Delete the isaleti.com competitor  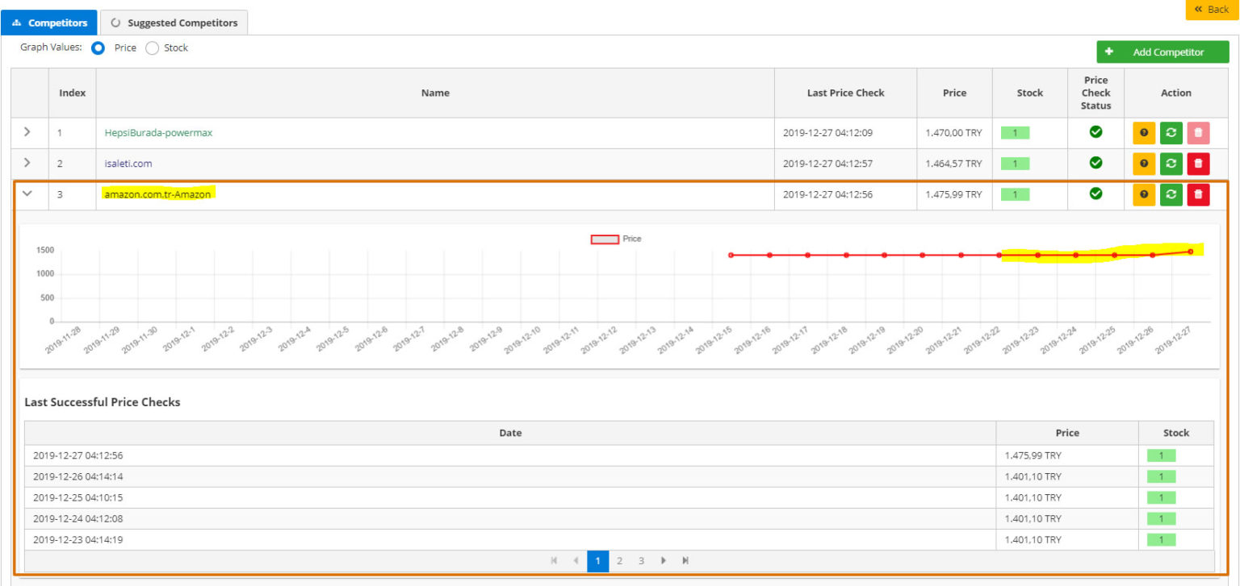[x=1198, y=164]
